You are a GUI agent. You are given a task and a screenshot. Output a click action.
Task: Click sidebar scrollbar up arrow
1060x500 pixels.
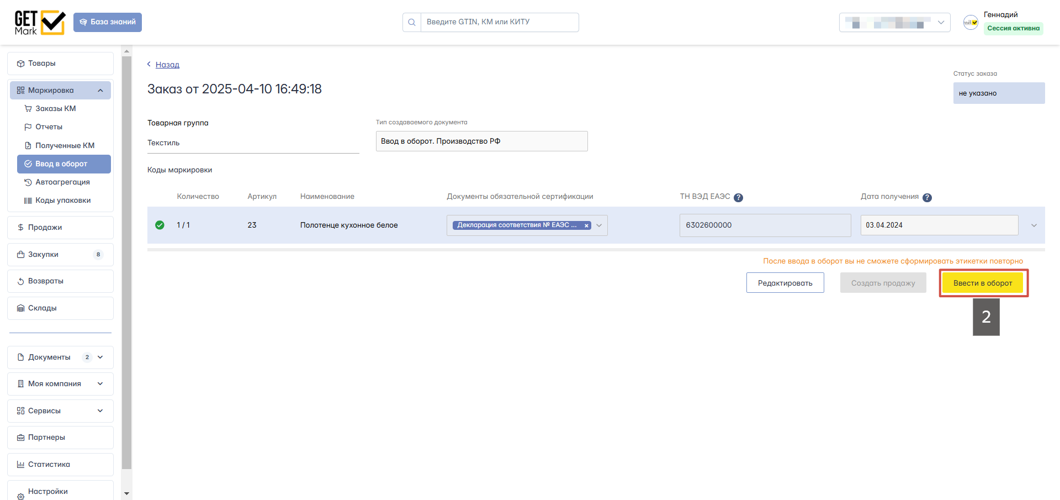pos(127,51)
